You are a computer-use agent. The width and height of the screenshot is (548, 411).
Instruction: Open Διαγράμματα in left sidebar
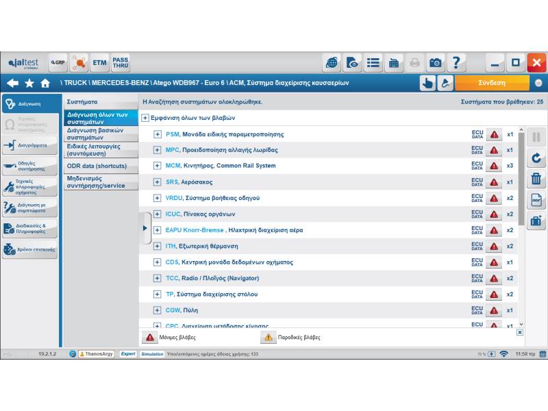click(x=29, y=145)
